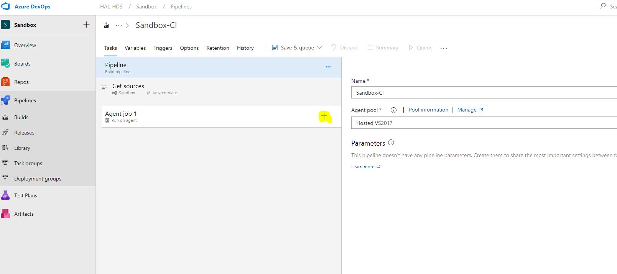Expand the Save & queue dropdown arrow

pos(319,48)
